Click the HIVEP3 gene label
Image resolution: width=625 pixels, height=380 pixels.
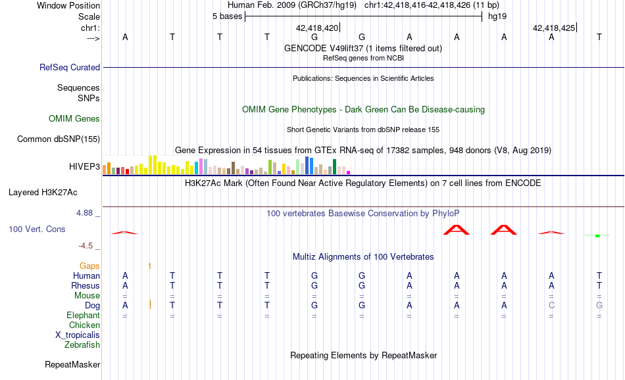84,166
